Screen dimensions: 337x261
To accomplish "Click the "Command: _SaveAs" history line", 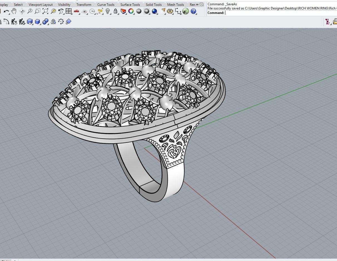I will (x=222, y=4).
